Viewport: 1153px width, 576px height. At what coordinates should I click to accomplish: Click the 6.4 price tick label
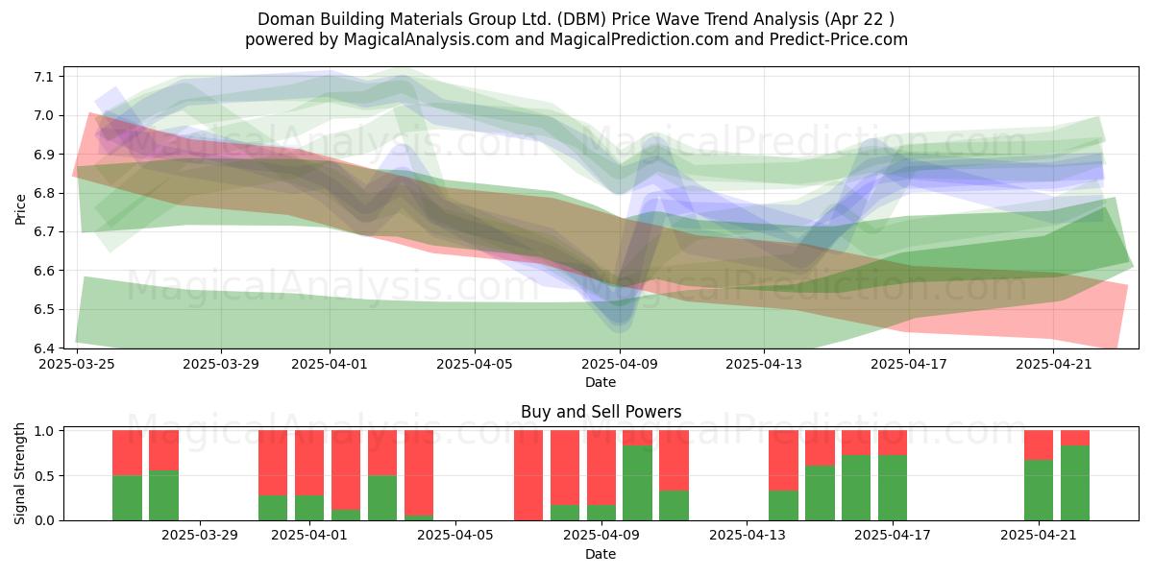click(45, 348)
